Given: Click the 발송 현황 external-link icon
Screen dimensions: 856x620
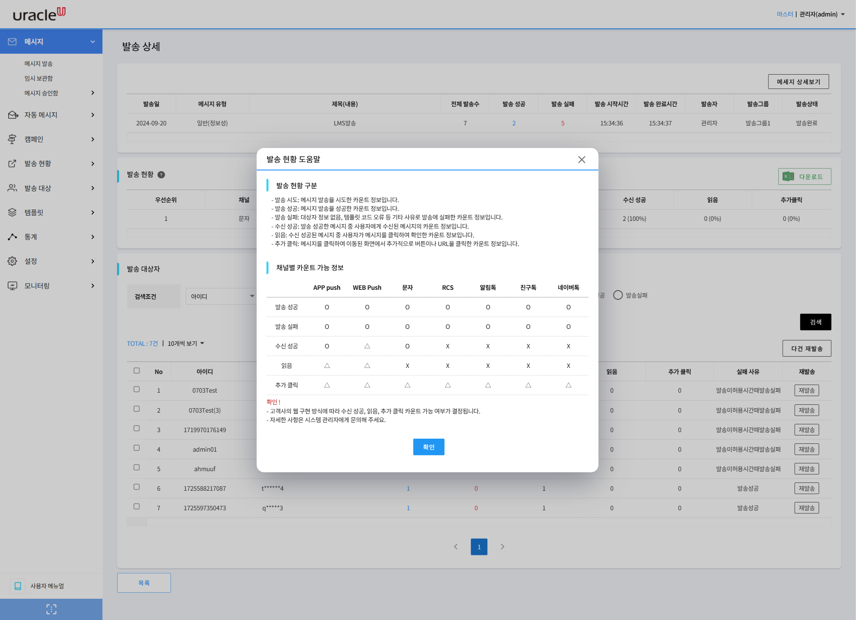Looking at the screenshot, I should pyautogui.click(x=12, y=164).
